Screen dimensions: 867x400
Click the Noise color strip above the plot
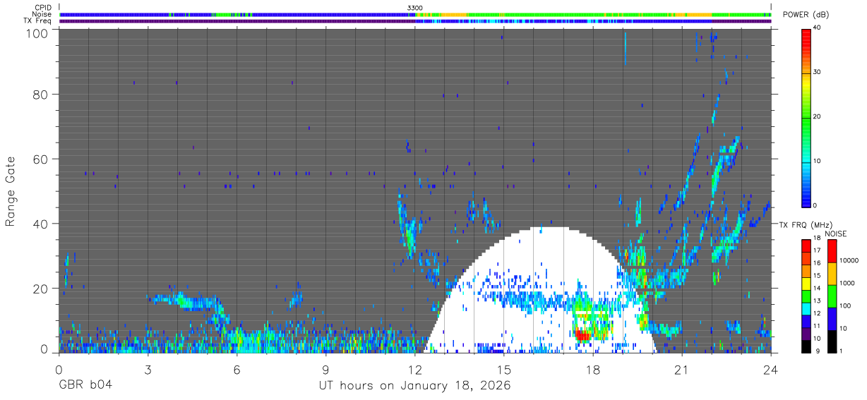coord(415,14)
